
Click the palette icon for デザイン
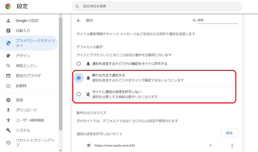click(x=9, y=56)
